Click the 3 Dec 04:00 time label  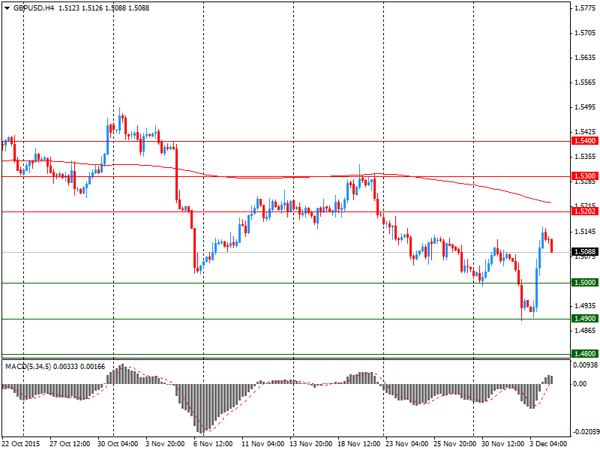tap(548, 444)
